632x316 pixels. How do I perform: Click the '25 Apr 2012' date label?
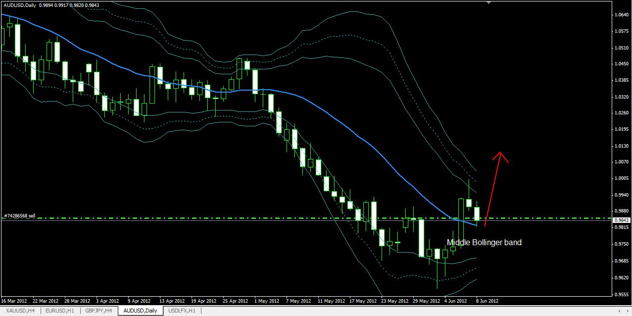click(x=236, y=301)
